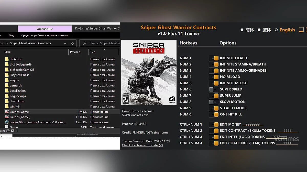Open the Localization folder icon
This screenshot has height=172, width=307.
point(7,90)
